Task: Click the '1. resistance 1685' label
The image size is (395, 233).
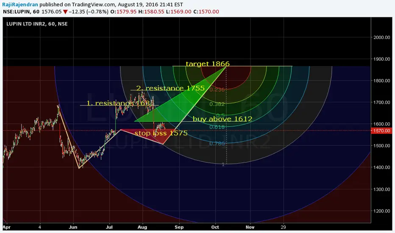Action: [120, 103]
